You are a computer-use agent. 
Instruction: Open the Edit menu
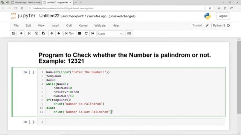tap(28, 25)
